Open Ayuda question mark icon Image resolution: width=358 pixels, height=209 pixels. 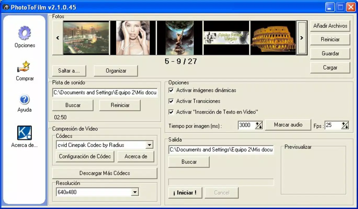click(x=24, y=100)
